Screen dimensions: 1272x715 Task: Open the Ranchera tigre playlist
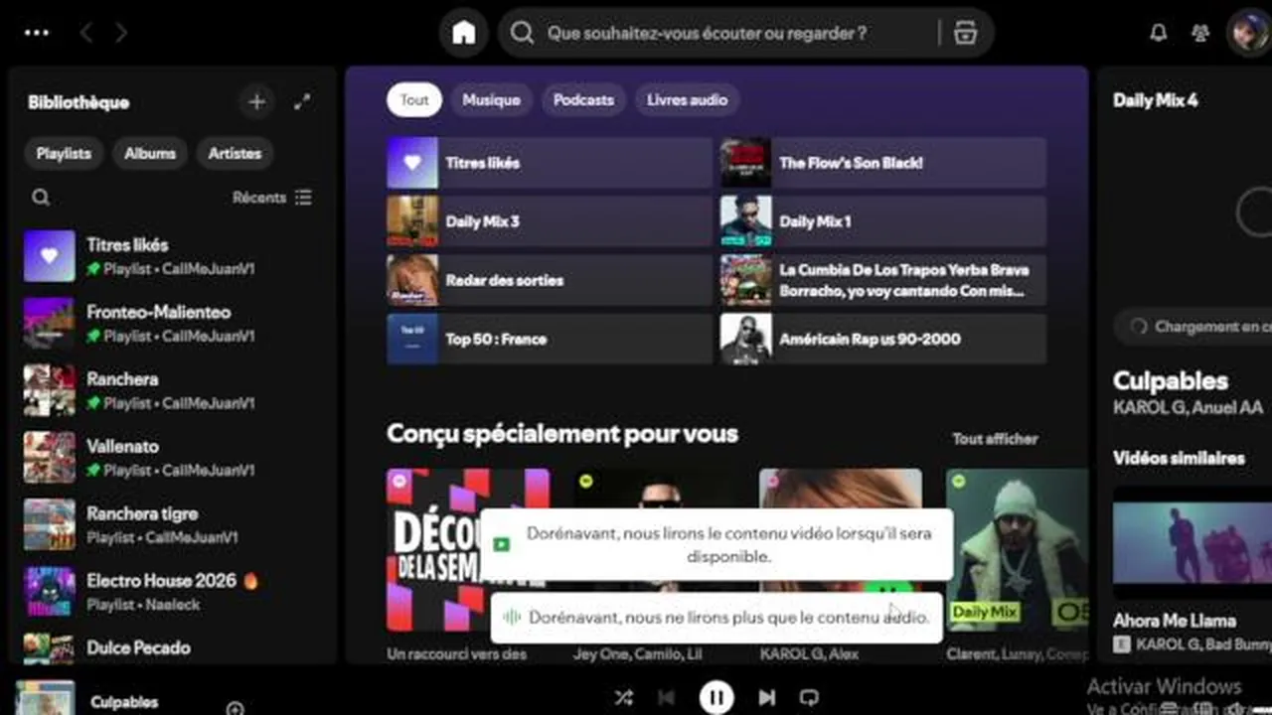(x=172, y=524)
